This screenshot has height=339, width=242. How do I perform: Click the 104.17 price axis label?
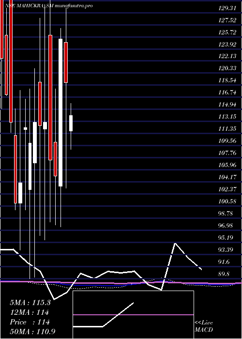pos(227,177)
